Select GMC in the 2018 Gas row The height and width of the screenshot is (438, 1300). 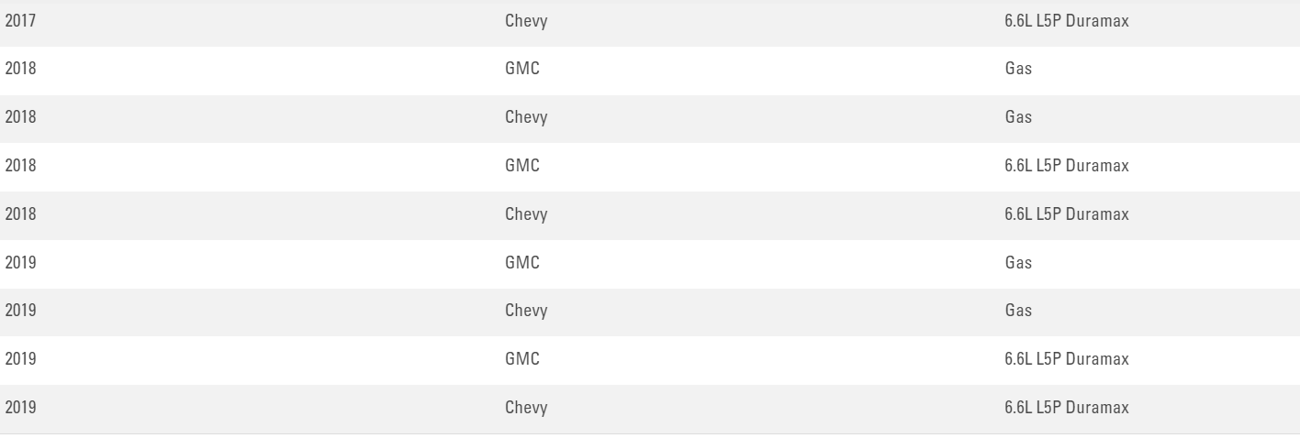pos(522,69)
